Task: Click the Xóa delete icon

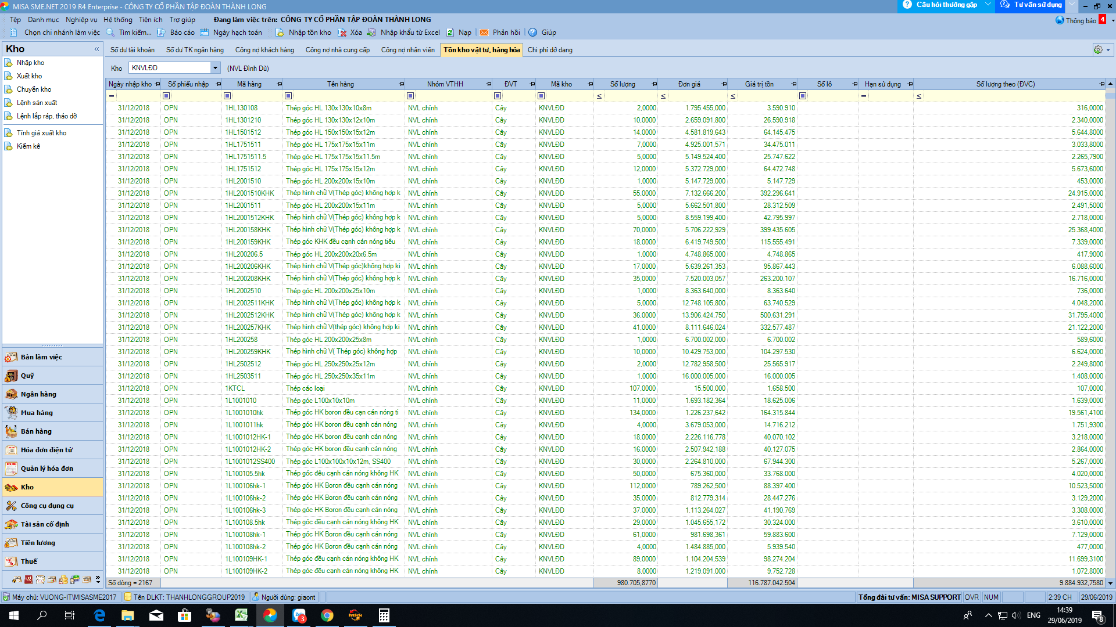Action: coord(342,33)
